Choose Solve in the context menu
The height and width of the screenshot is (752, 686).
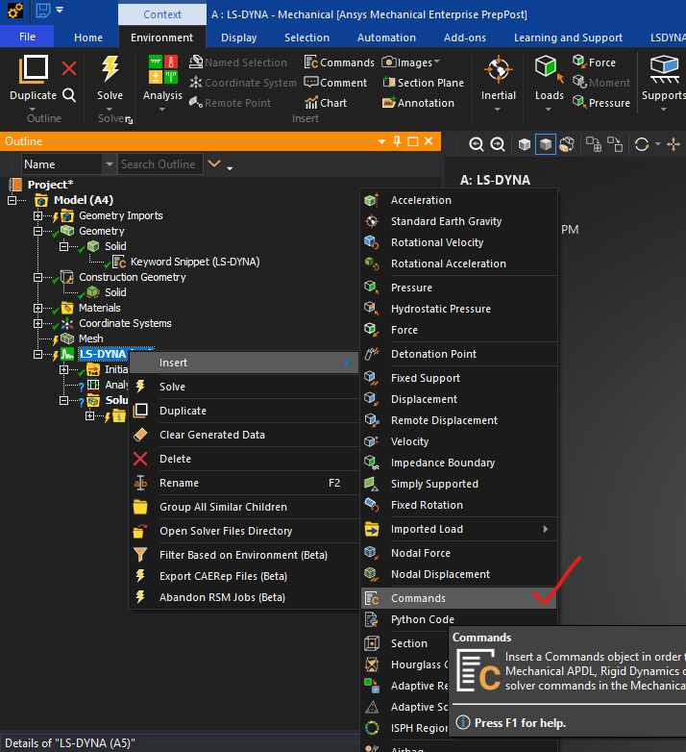244,387
